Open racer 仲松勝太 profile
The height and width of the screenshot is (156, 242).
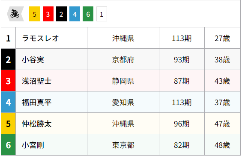[36, 124]
